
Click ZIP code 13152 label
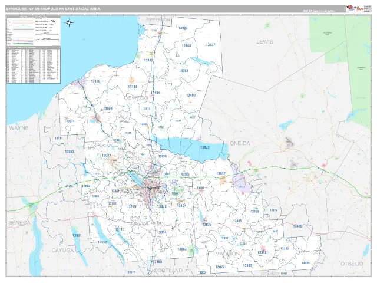tap(102, 242)
